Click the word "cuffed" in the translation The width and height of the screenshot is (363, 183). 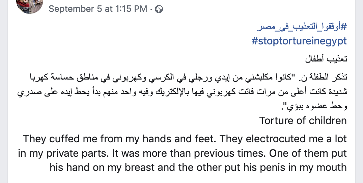pyautogui.click(x=62, y=139)
